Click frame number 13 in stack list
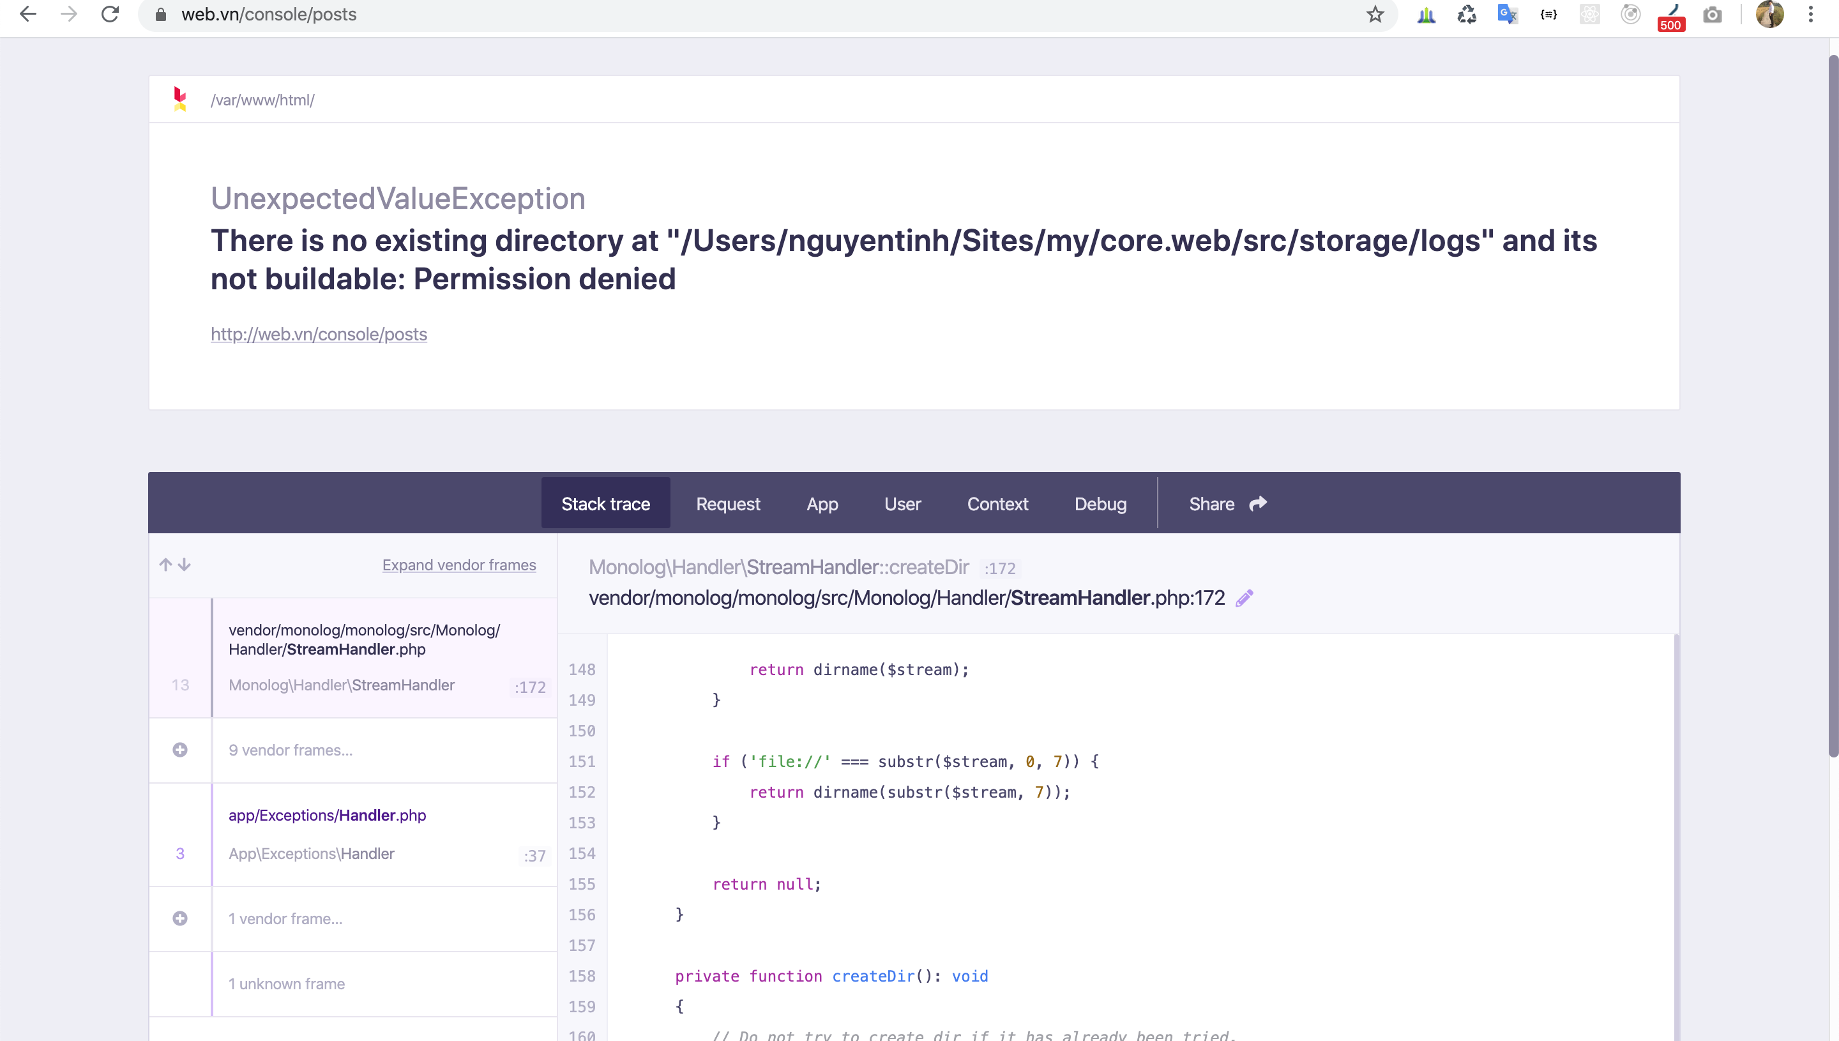The image size is (1839, 1041). [x=180, y=685]
